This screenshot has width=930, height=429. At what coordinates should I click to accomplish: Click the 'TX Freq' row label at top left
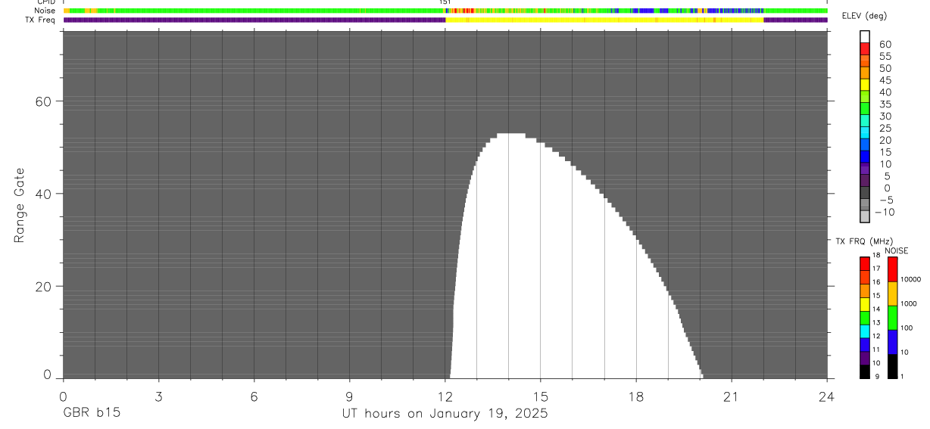(42, 20)
